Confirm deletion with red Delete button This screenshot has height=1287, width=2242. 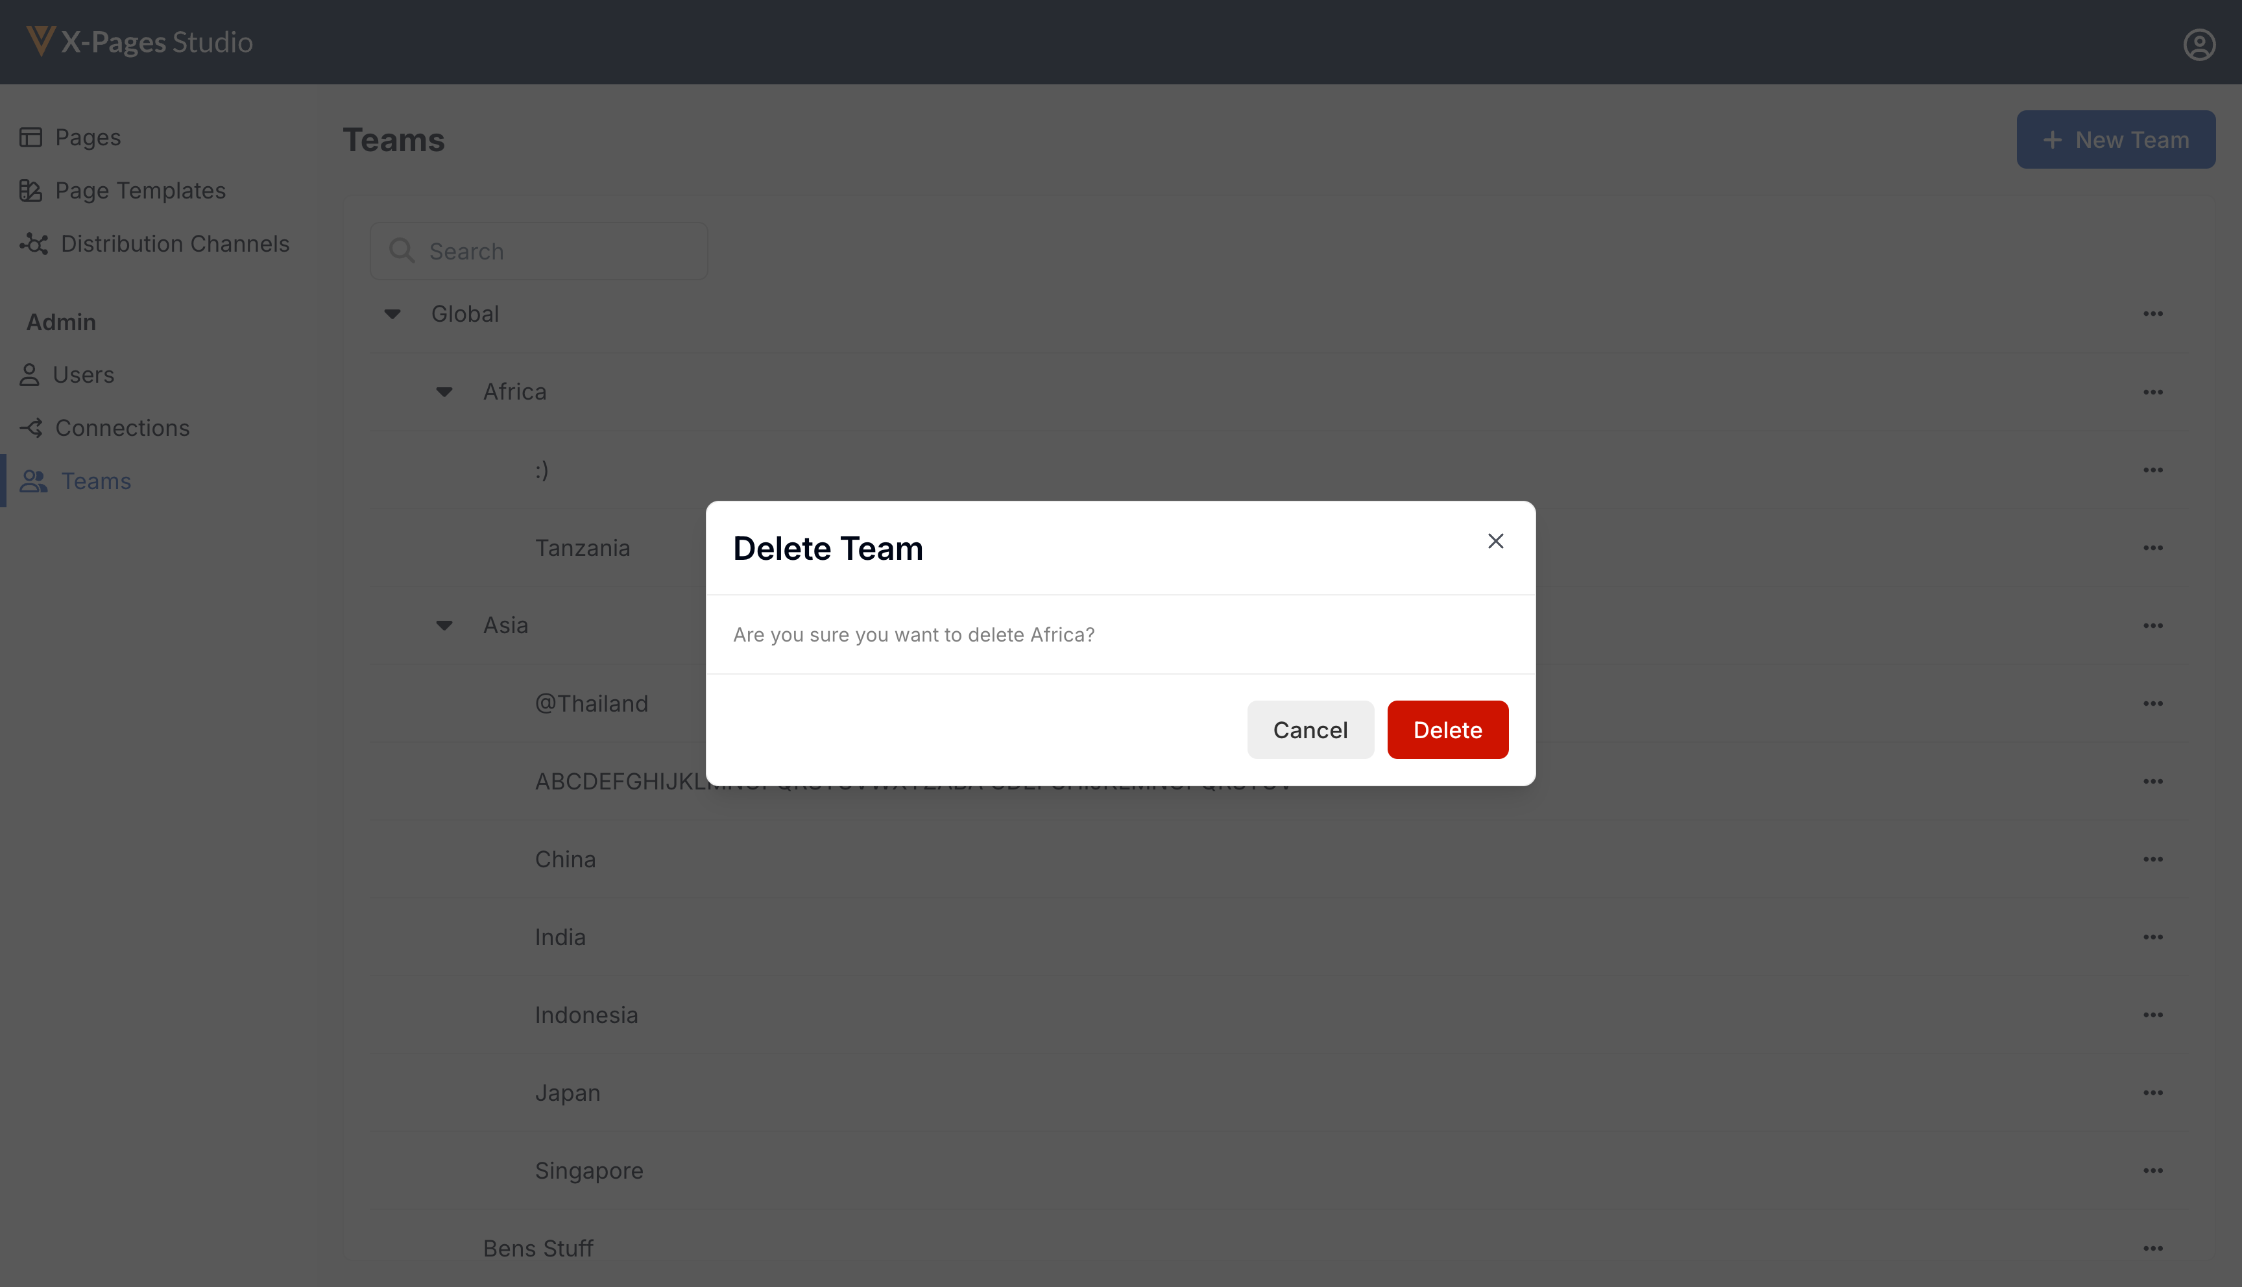[1447, 729]
